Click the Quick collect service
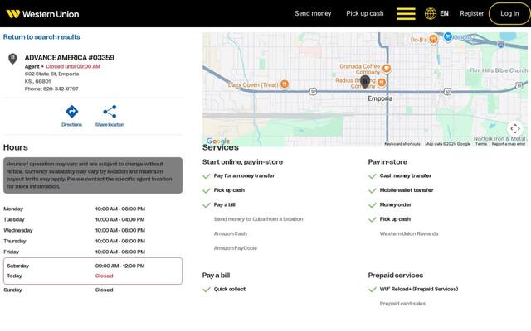This screenshot has height=331, width=531. click(230, 289)
